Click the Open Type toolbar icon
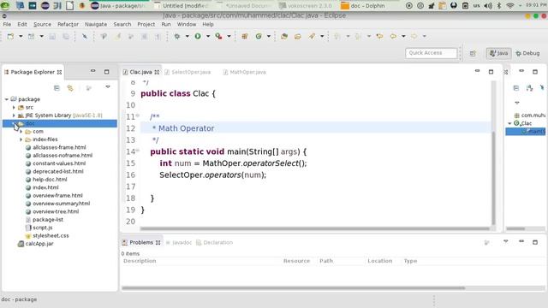 point(284,36)
